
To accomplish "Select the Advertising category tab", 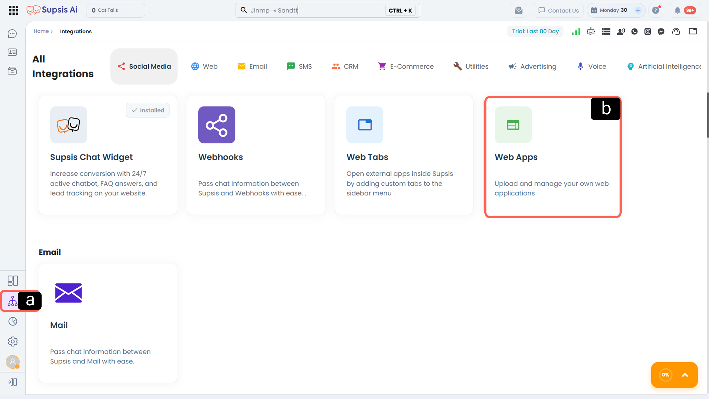I will pyautogui.click(x=532, y=66).
